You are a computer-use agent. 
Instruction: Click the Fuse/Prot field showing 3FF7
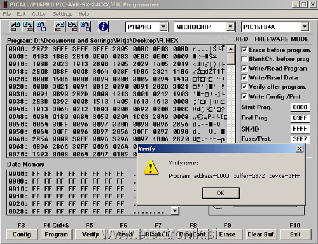tap(300, 139)
